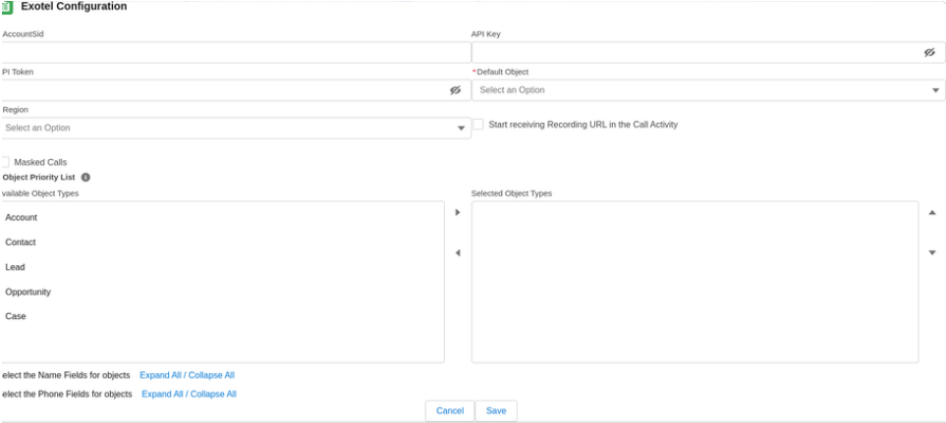This screenshot has width=946, height=423.
Task: Open the Default Object dropdown
Action: pos(708,90)
